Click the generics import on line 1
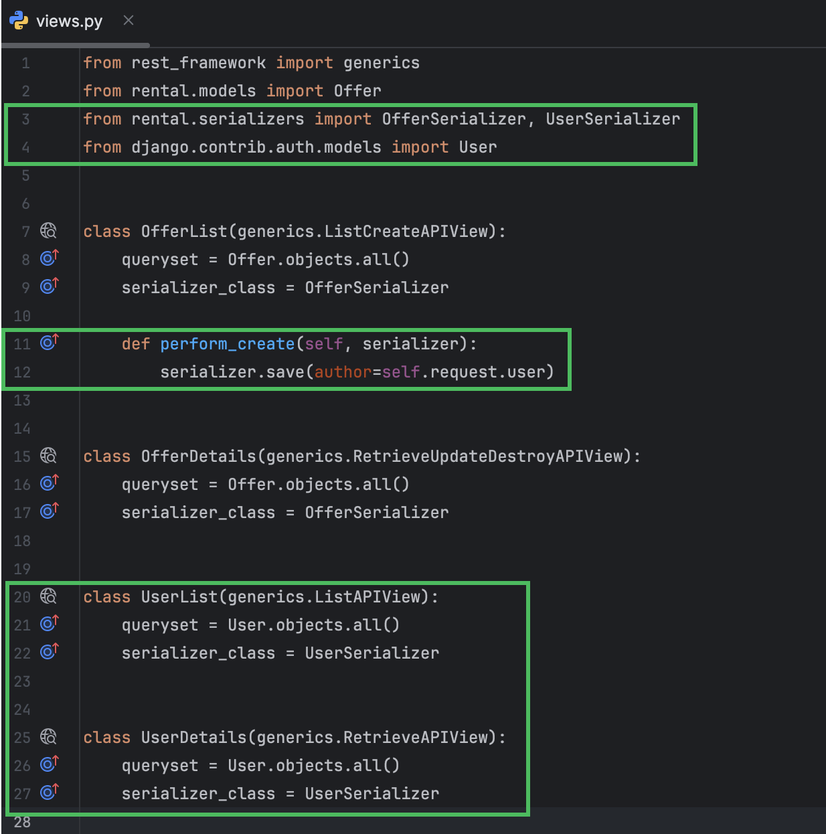The width and height of the screenshot is (826, 834). (382, 62)
